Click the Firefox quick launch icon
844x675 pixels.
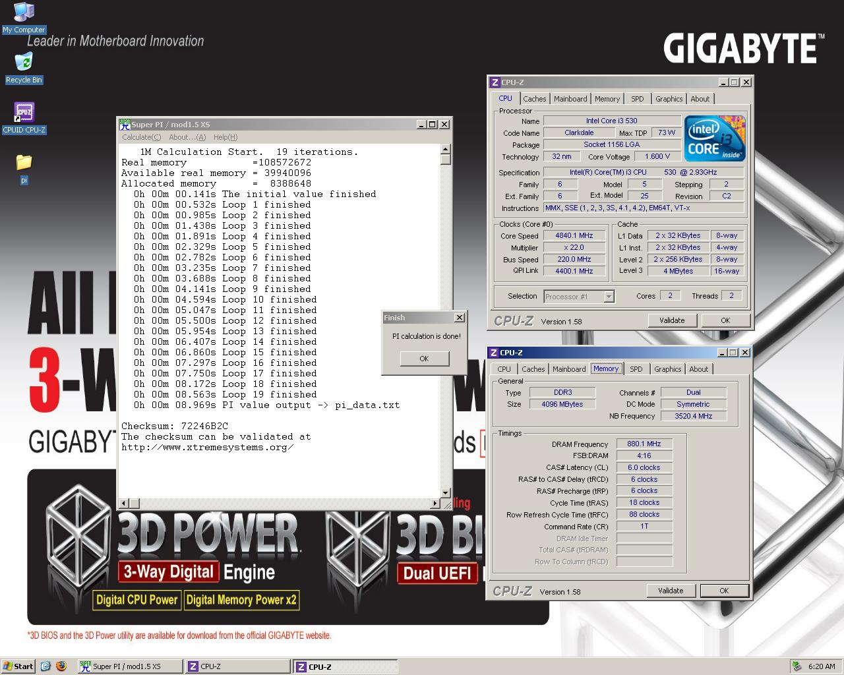pos(61,666)
